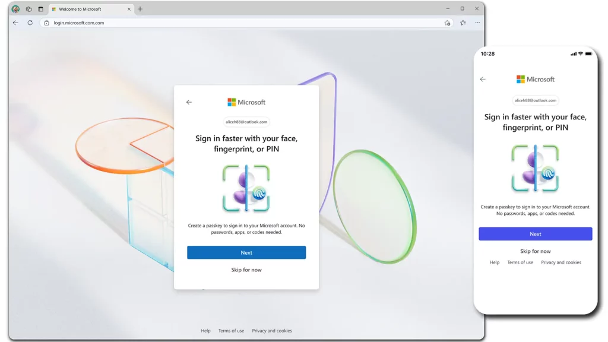Tap Terms of use on phone screen
Image resolution: width=608 pixels, height=342 pixels.
pyautogui.click(x=520, y=262)
